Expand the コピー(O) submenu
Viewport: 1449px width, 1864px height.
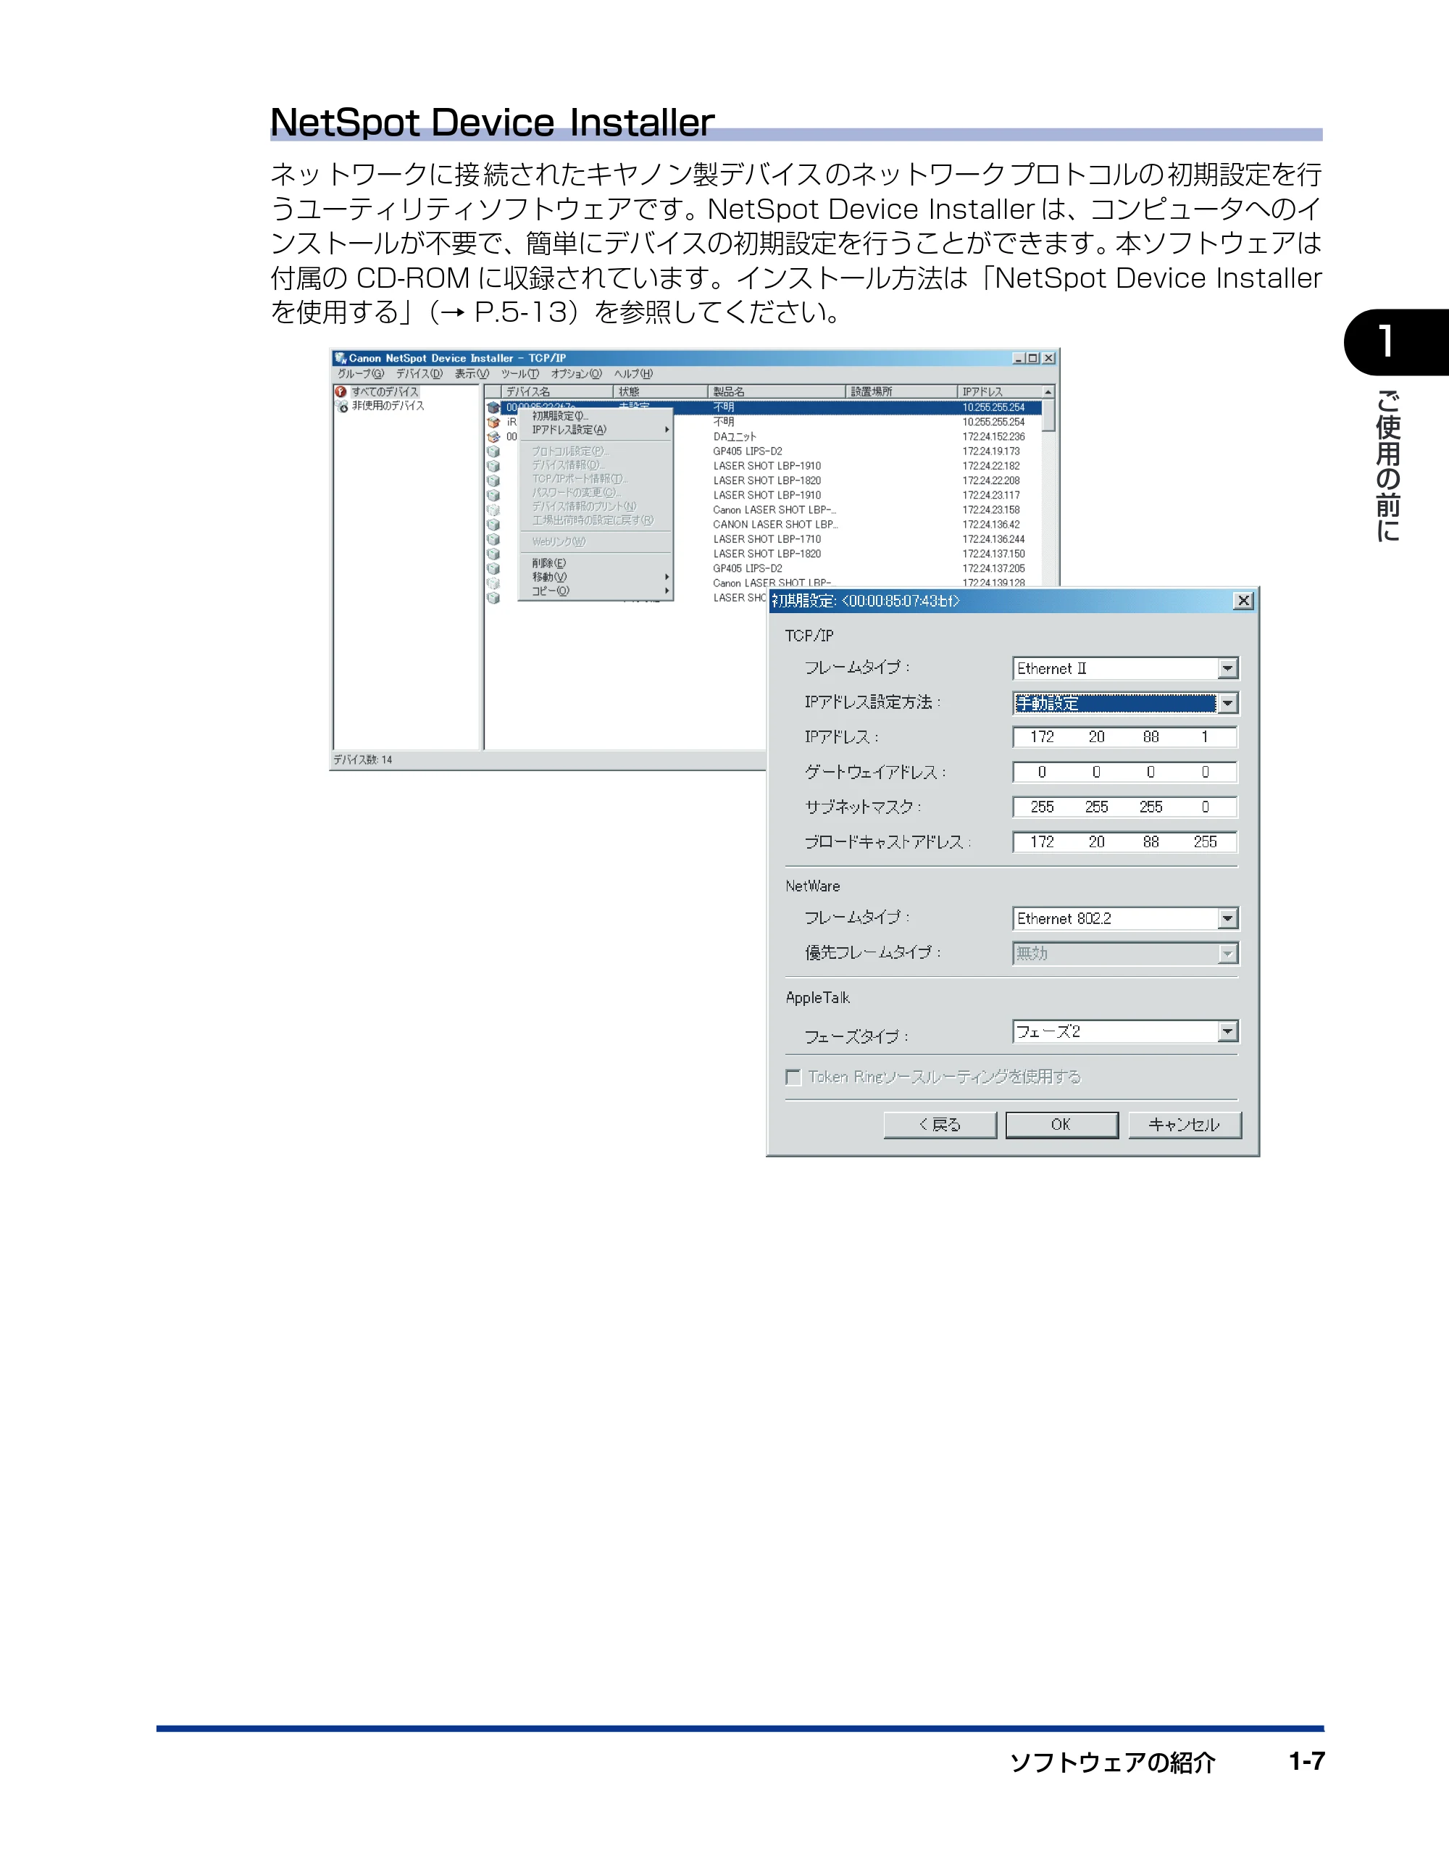point(596,591)
